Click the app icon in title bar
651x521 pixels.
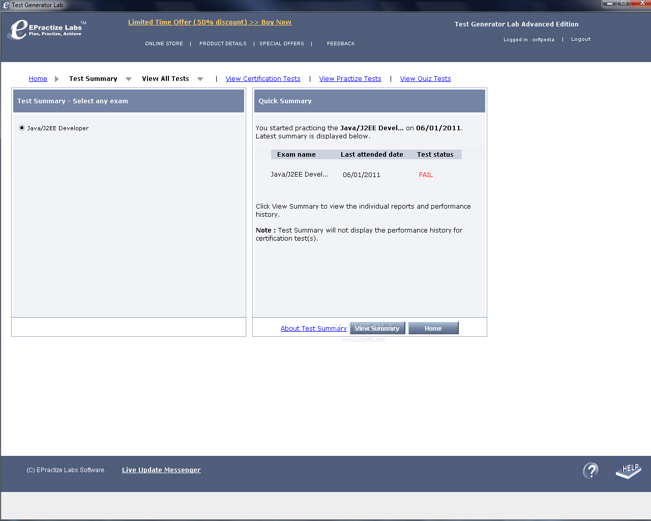[6, 5]
